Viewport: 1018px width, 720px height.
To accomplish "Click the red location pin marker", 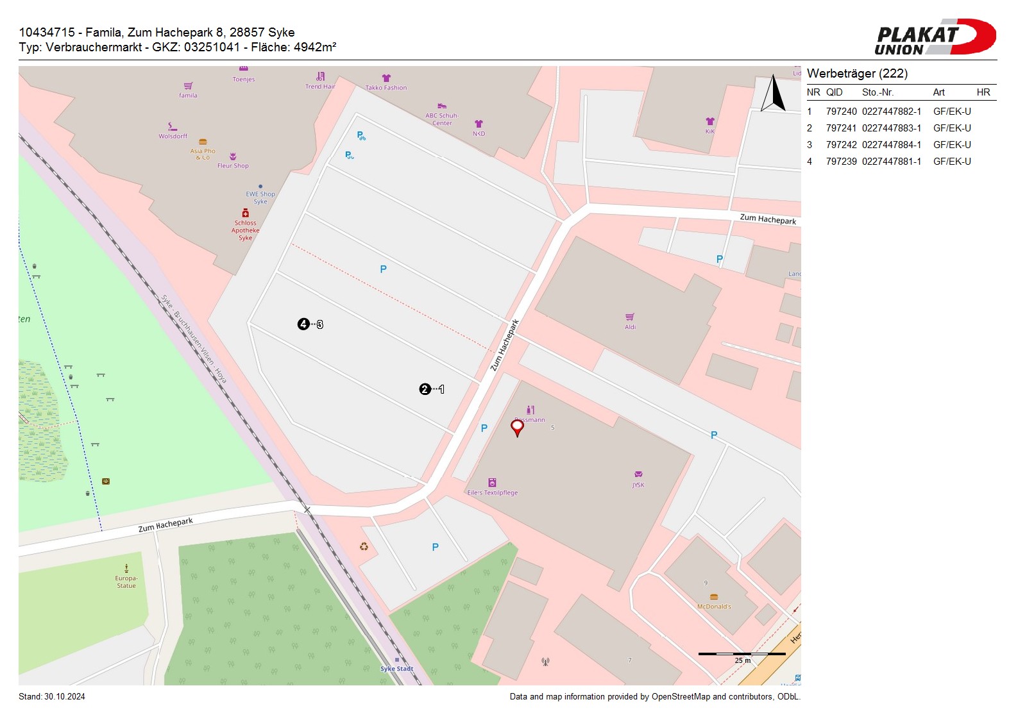I will click(x=517, y=427).
